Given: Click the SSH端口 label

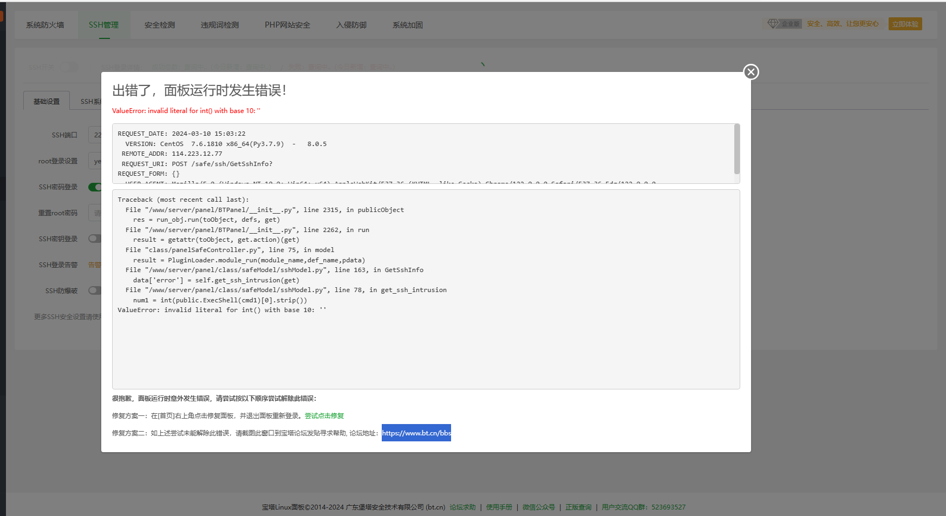Looking at the screenshot, I should 64,135.
